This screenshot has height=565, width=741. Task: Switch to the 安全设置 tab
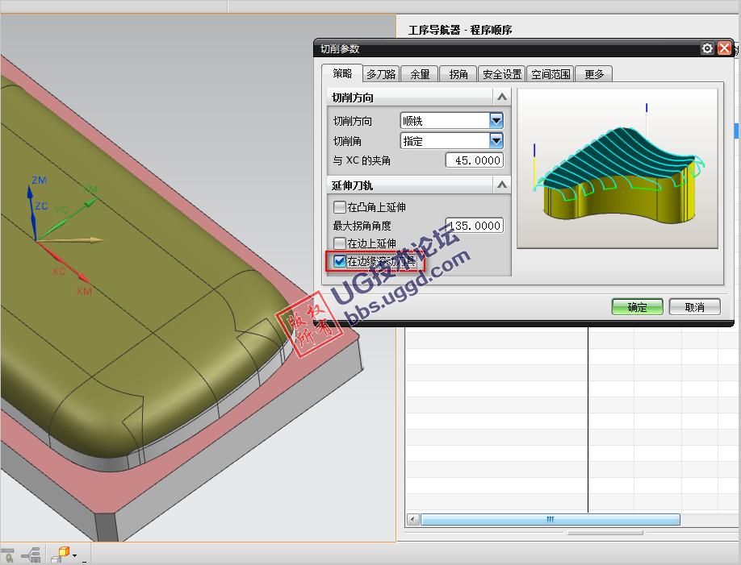click(x=501, y=74)
